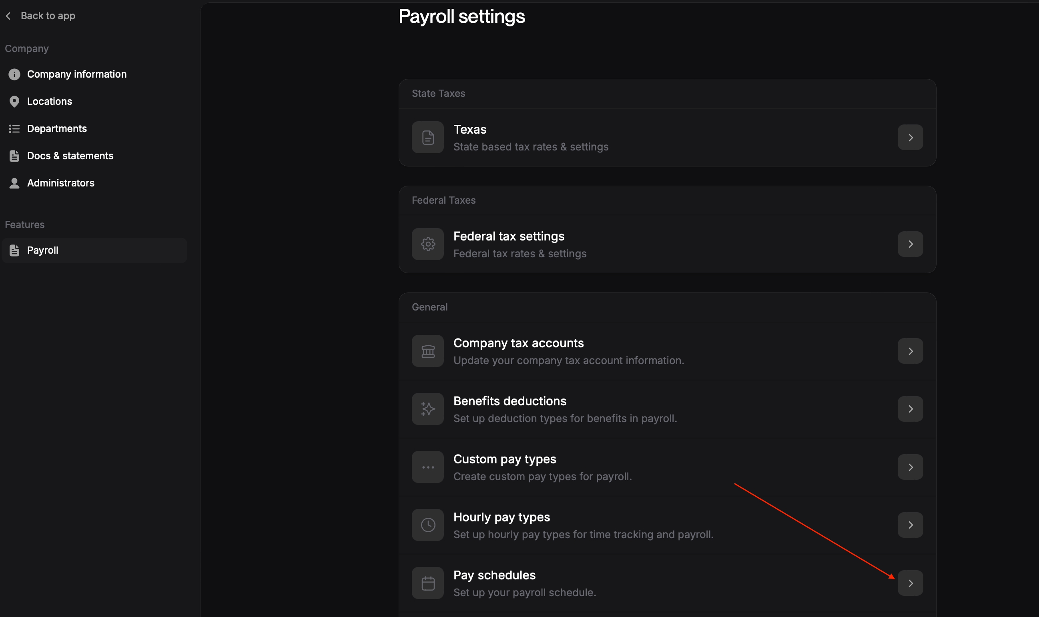The width and height of the screenshot is (1039, 617).
Task: Open Federal tax settings chevron button
Action: (x=910, y=244)
